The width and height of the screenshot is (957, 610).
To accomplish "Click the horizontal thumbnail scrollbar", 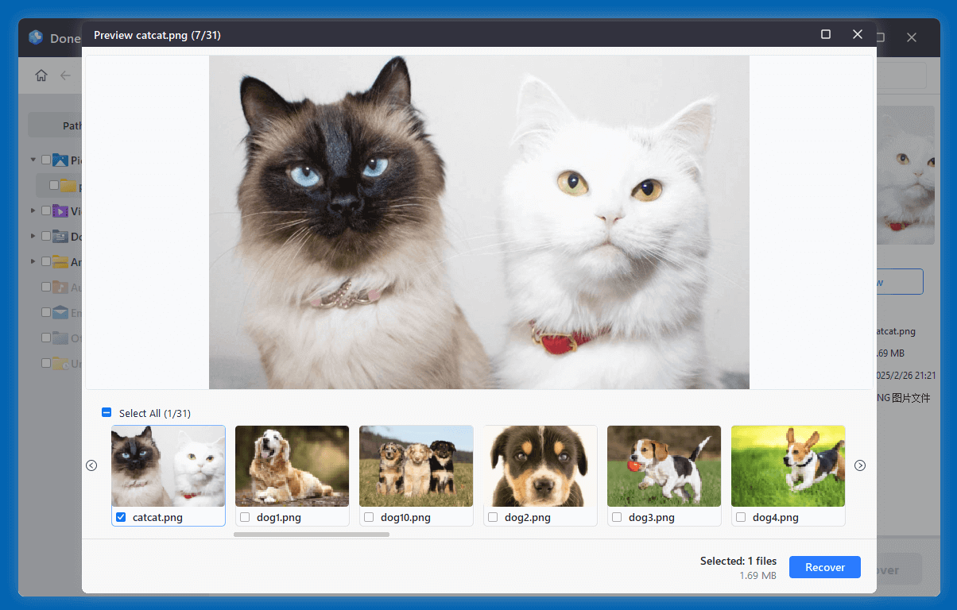I will (311, 535).
